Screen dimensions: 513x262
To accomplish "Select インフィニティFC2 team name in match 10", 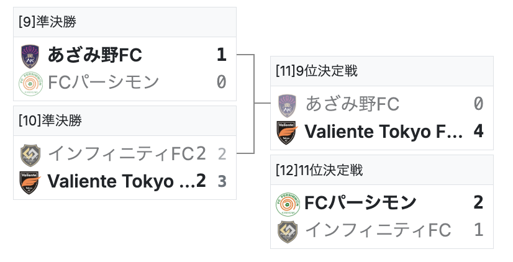I will coord(127,154).
